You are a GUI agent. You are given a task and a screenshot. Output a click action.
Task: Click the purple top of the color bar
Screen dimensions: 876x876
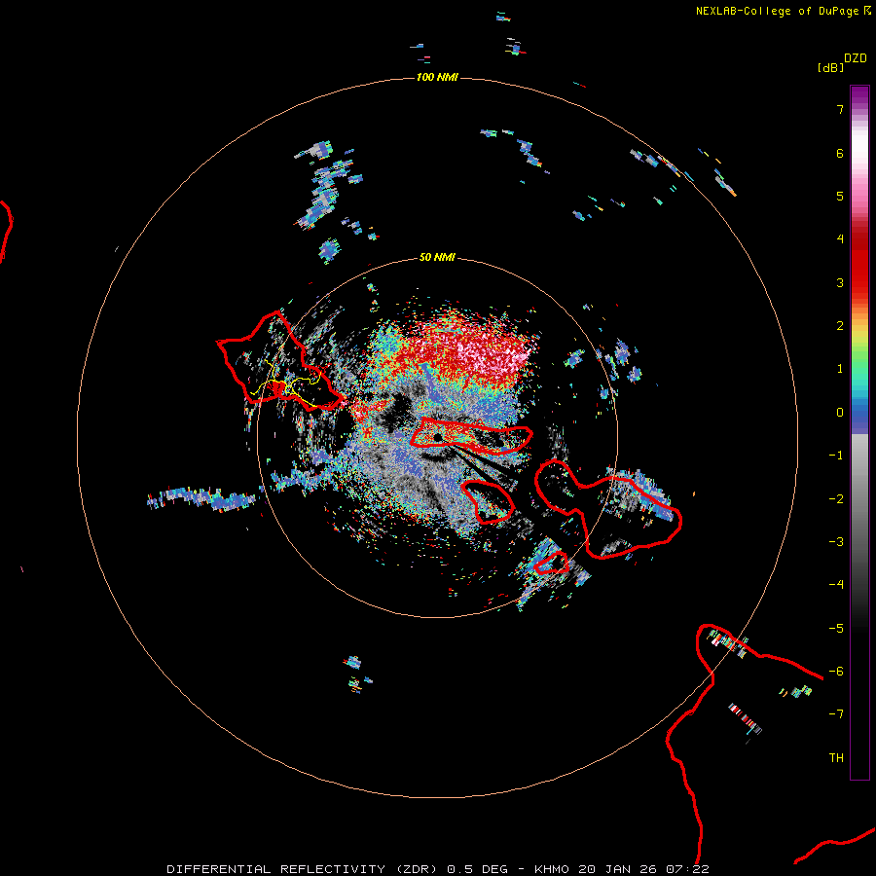click(859, 95)
